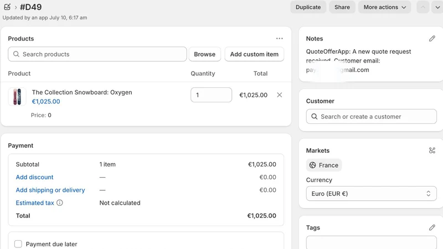Edit the Notes section with pencil icon
Viewport: 443px width, 249px height.
(x=432, y=38)
